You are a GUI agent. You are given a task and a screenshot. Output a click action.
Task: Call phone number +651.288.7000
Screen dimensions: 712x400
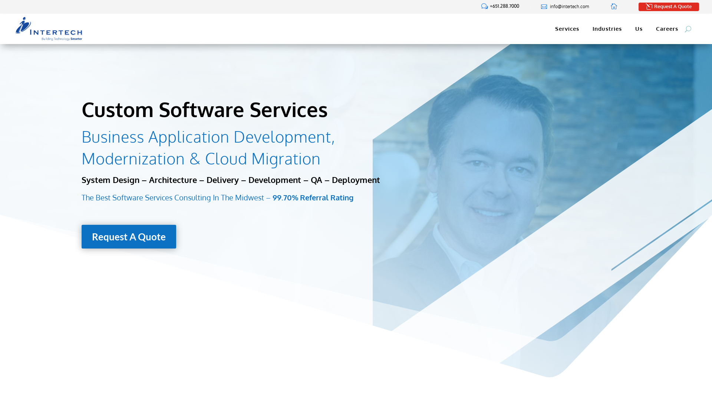pos(504,6)
